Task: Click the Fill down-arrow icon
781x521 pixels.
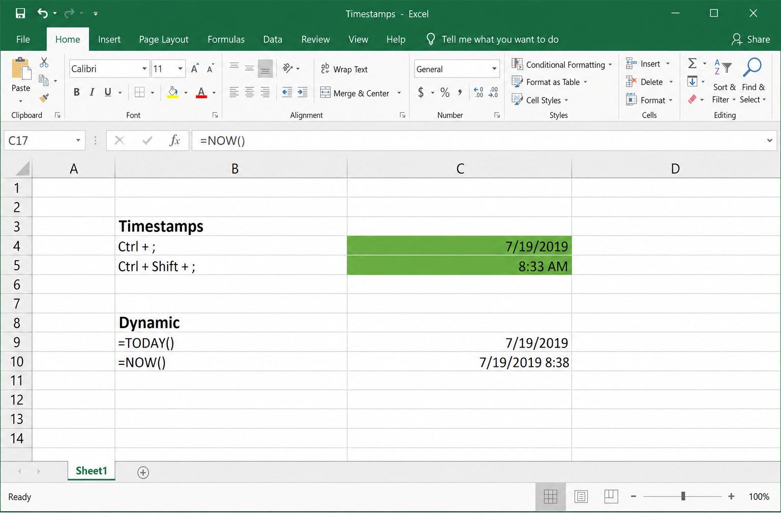Action: [x=693, y=81]
